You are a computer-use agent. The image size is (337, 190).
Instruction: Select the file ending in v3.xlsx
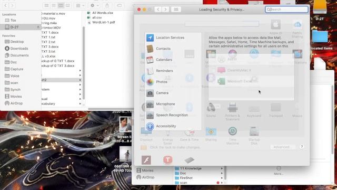pyautogui.click(x=48, y=56)
